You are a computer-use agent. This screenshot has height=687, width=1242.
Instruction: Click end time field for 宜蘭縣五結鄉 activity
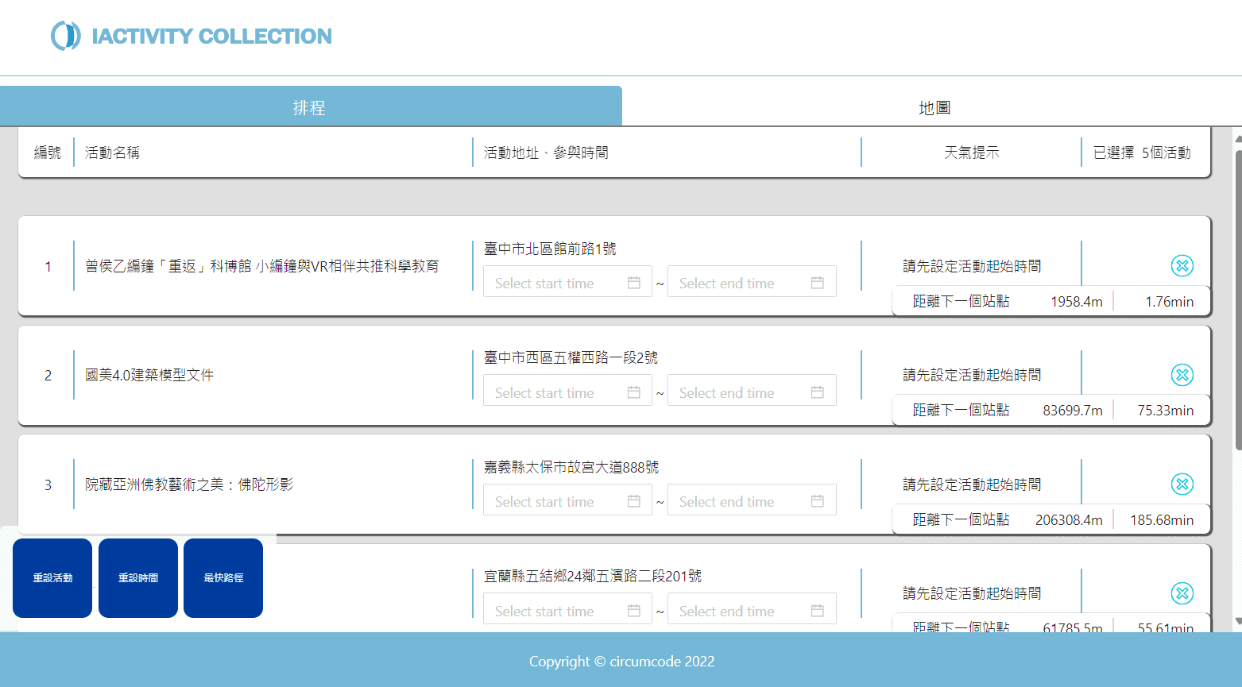pos(739,611)
